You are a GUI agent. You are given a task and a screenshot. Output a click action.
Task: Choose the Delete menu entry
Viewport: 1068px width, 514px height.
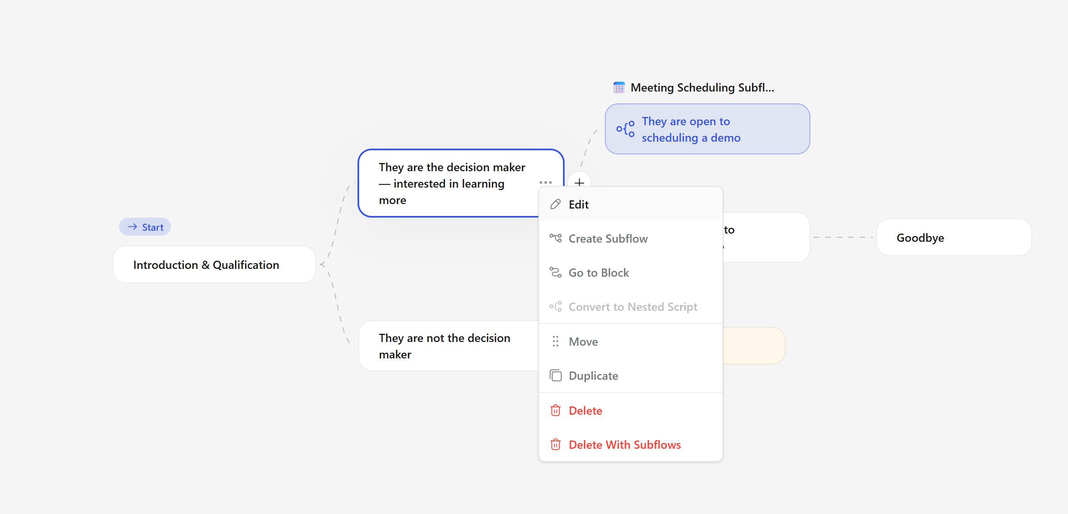point(630,410)
